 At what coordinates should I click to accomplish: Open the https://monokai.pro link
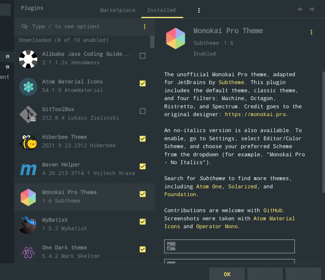[255, 114]
